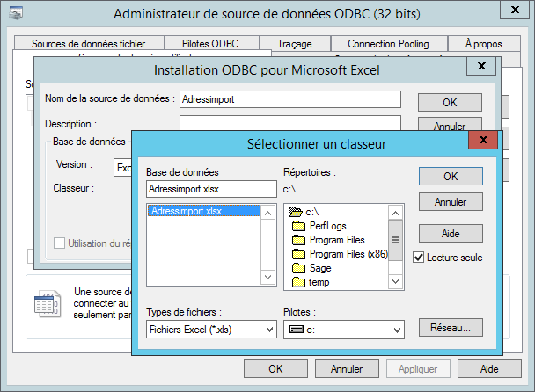The image size is (535, 392).
Task: Click OK in Sélectionner un classeur
Action: (451, 177)
